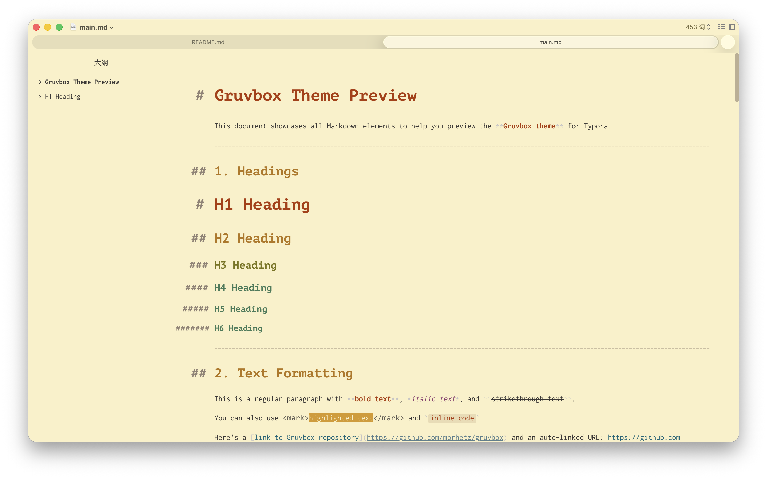Click the strikethrough text in the formatting paragraph
The width and height of the screenshot is (767, 479).
pyautogui.click(x=527, y=398)
